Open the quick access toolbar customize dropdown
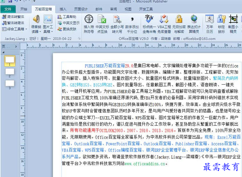The image size is (242, 177). pos(34,1)
